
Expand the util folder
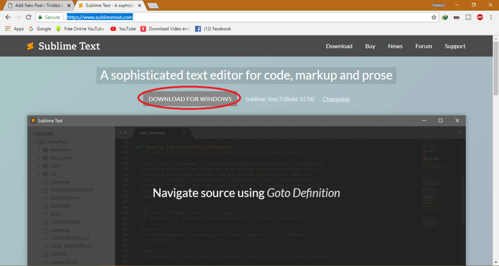click(39, 174)
